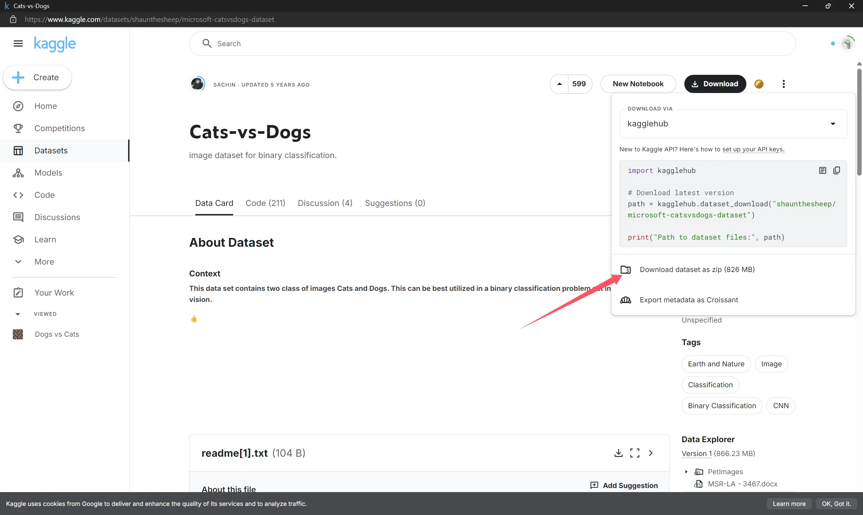Switch to the Code (211) tab

coord(265,203)
